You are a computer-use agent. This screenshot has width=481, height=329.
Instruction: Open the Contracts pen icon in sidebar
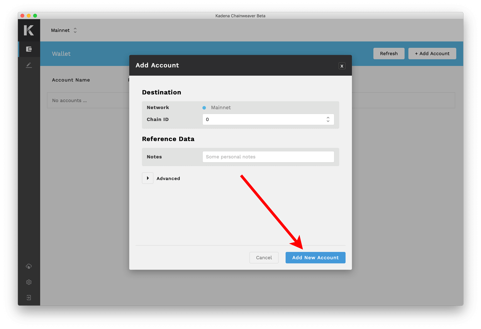click(29, 65)
